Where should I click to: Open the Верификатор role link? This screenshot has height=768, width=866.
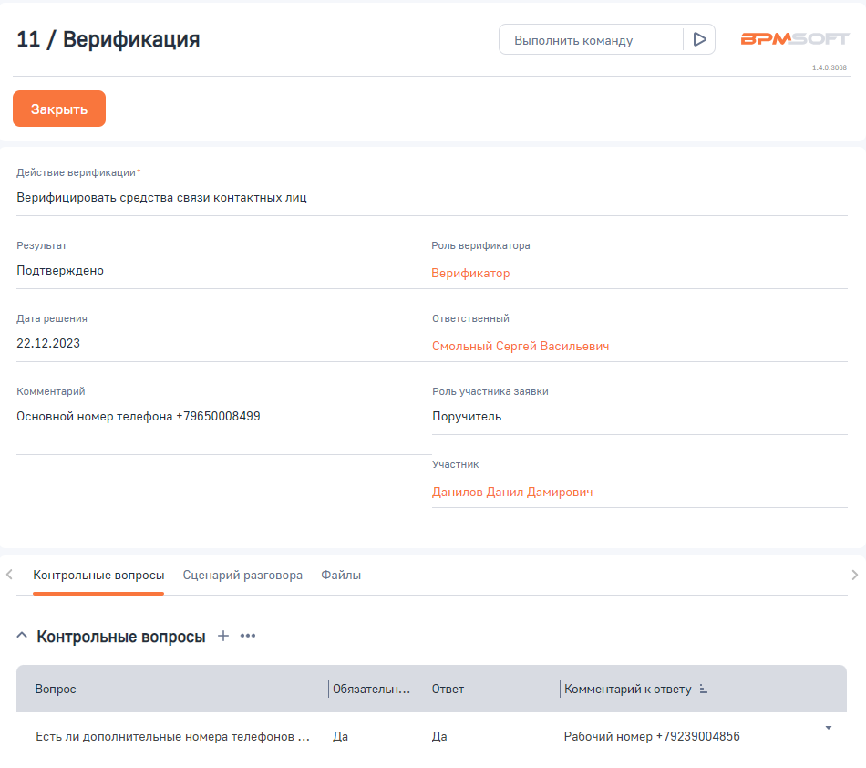(x=470, y=274)
